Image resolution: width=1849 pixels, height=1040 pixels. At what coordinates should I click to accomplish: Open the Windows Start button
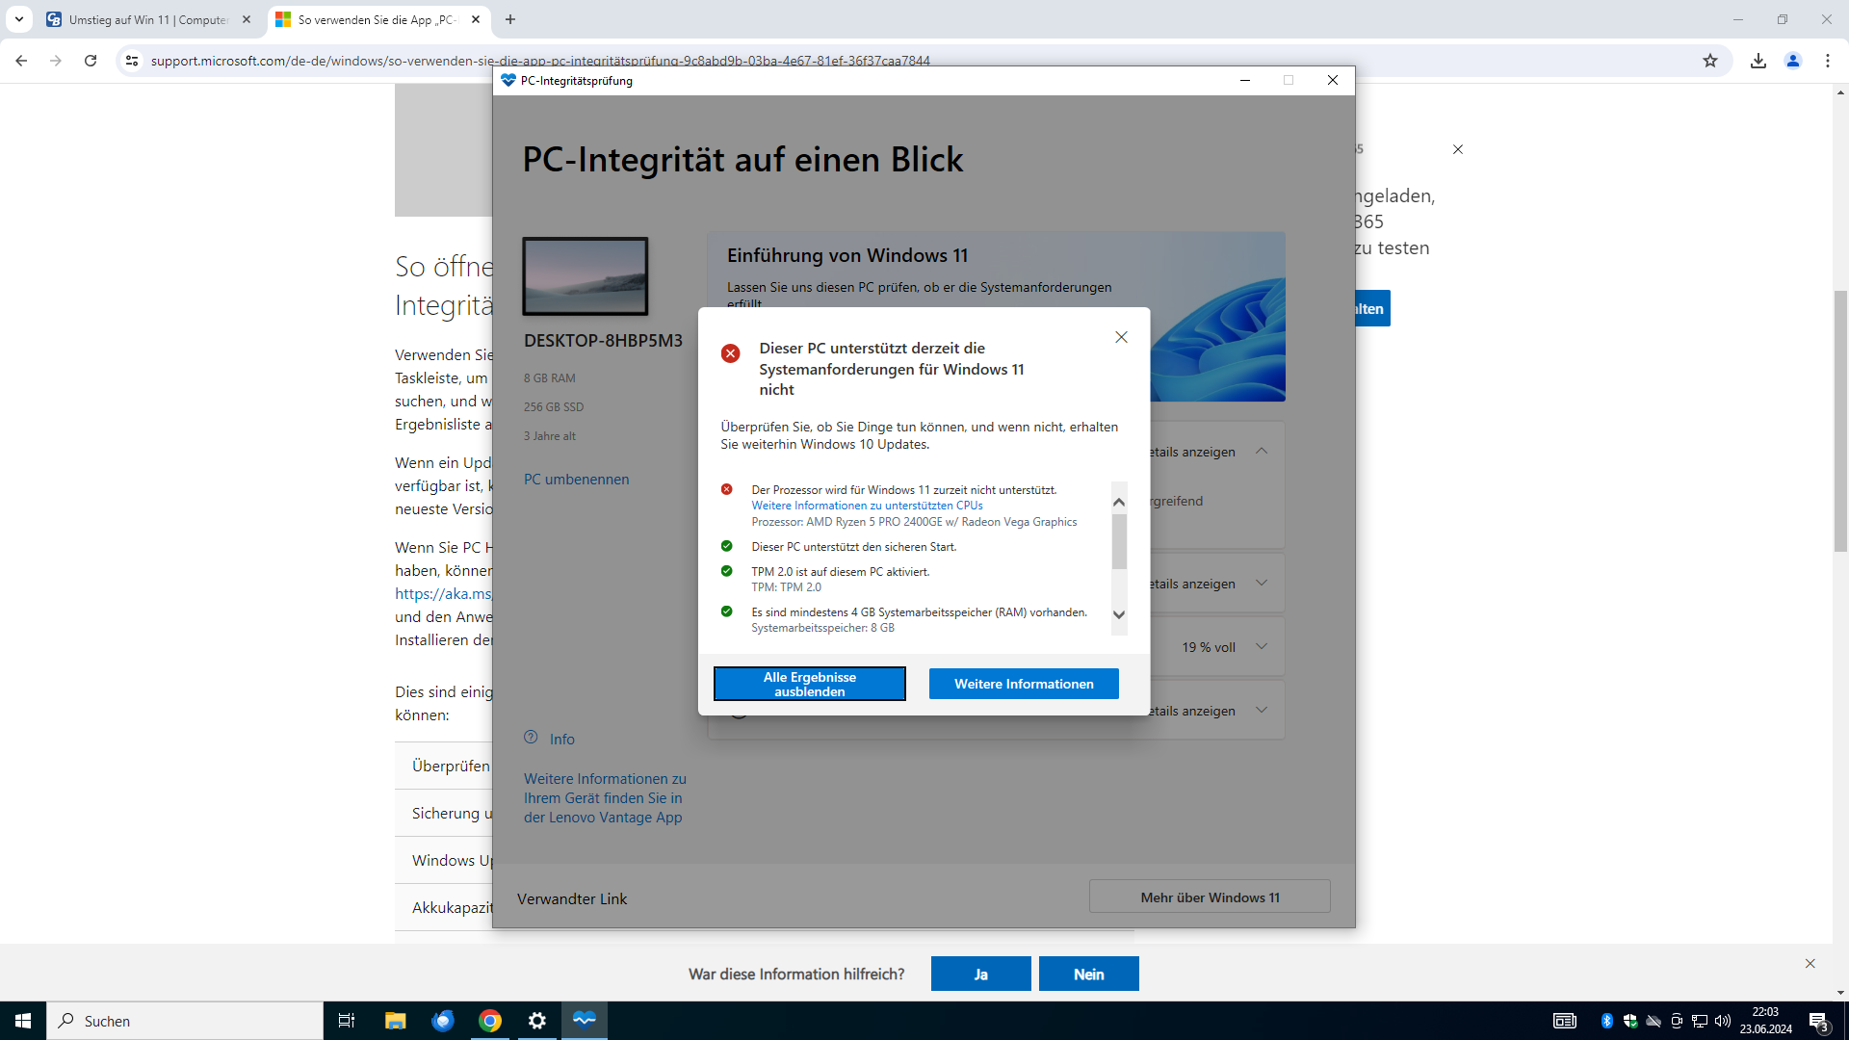(x=21, y=1020)
